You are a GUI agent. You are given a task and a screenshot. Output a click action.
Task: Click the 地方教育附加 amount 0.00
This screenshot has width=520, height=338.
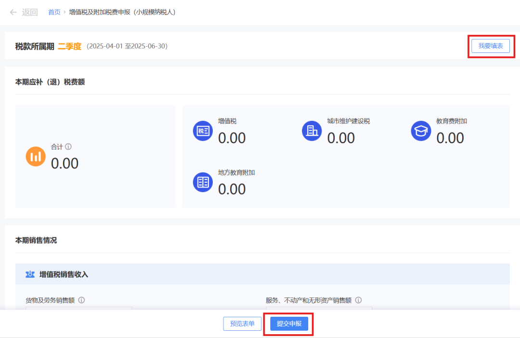232,189
